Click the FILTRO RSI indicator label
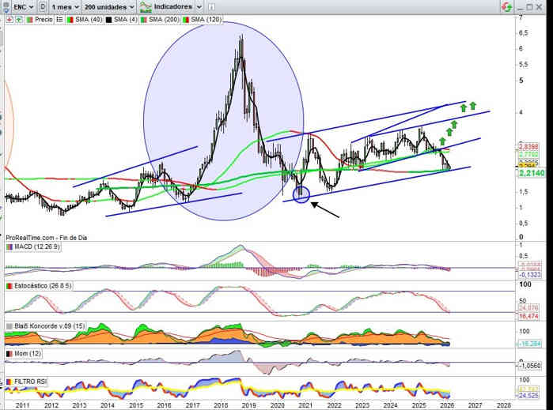This screenshot has height=410, width=553. 32,382
